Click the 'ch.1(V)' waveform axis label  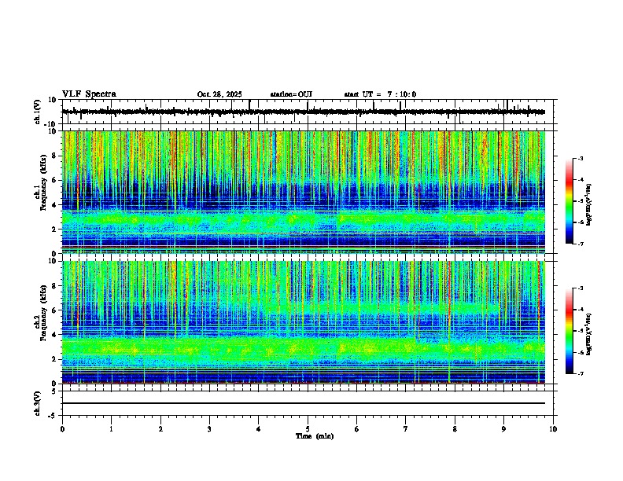[x=38, y=112]
